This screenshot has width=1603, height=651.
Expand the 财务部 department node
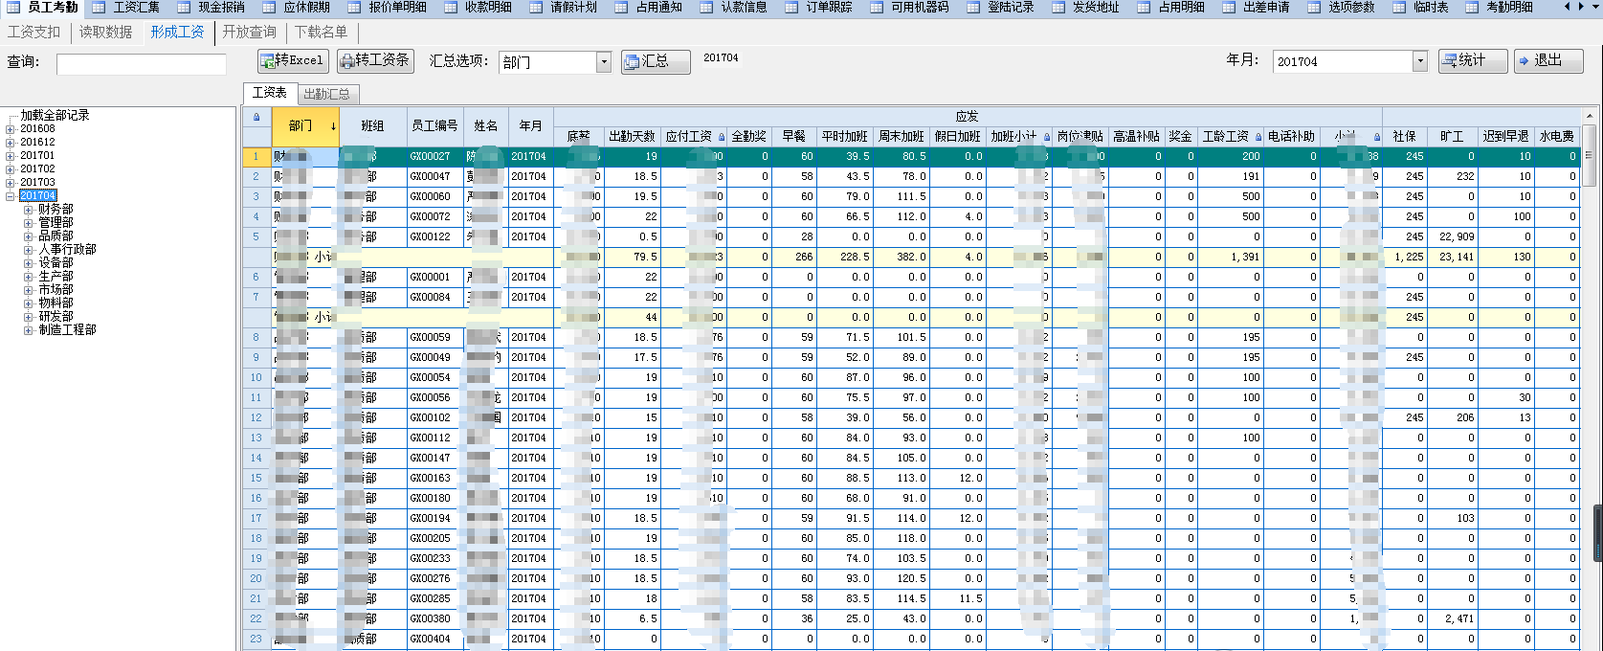click(29, 209)
